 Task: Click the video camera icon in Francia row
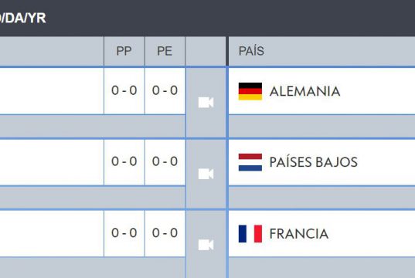click(x=206, y=245)
